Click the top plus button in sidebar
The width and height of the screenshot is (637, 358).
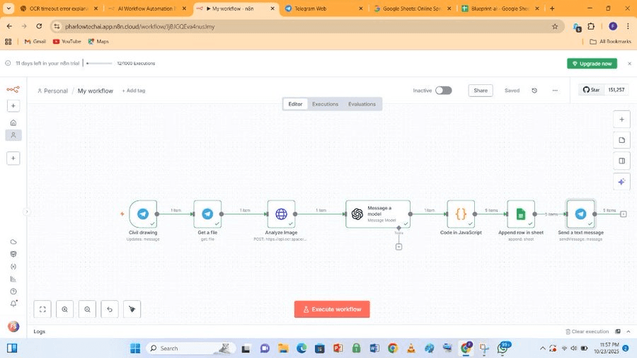(13, 106)
